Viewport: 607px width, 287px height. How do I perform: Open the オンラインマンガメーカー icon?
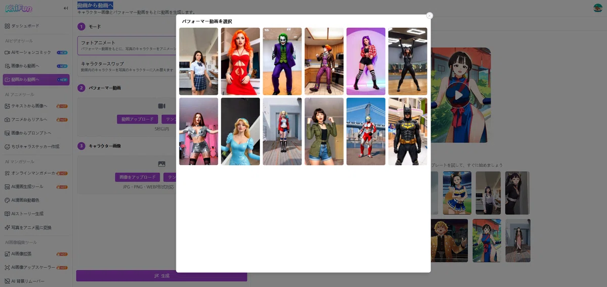7,173
